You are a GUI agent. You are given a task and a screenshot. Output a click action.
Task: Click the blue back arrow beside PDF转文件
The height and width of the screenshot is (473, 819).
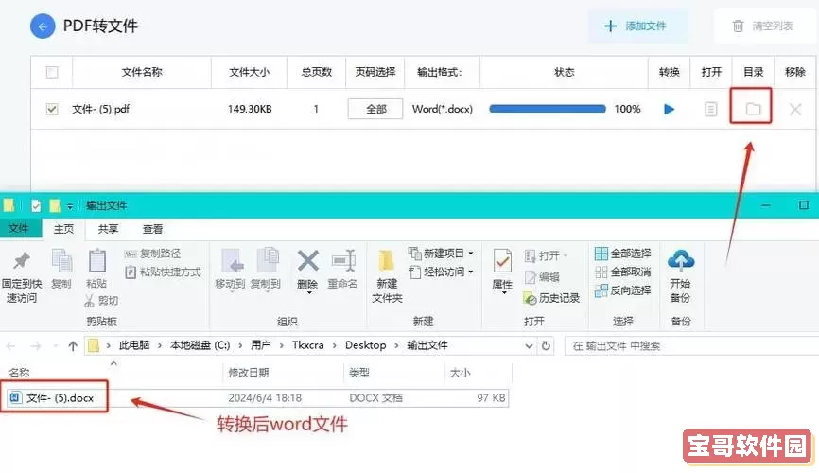(x=43, y=26)
